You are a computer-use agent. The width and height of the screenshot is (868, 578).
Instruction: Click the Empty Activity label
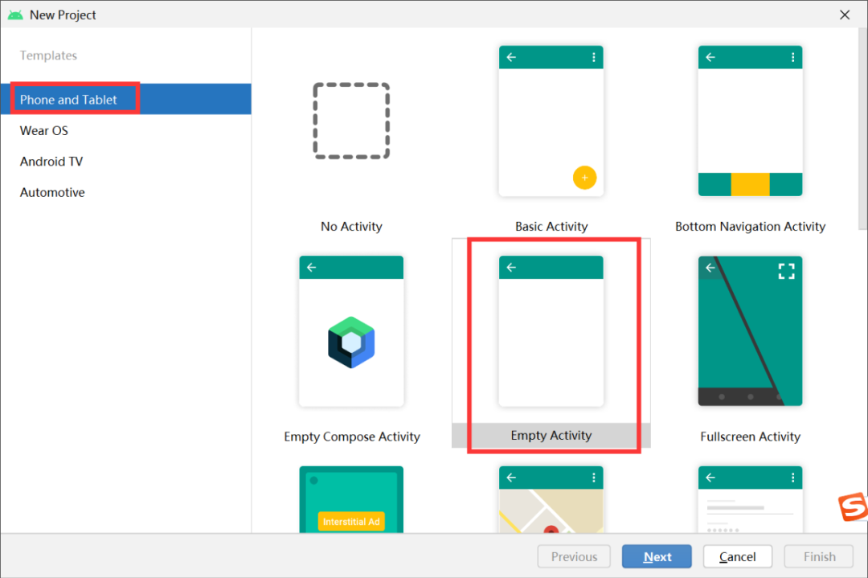(551, 436)
